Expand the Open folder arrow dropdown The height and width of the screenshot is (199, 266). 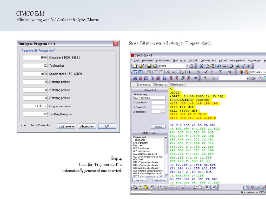(x=145, y=66)
